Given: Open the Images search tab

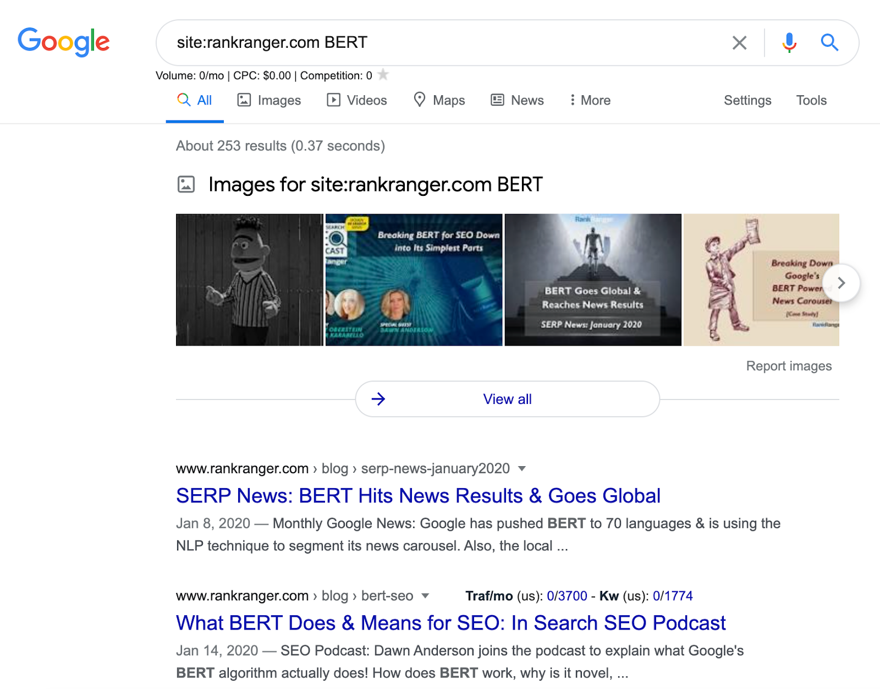Looking at the screenshot, I should (269, 100).
